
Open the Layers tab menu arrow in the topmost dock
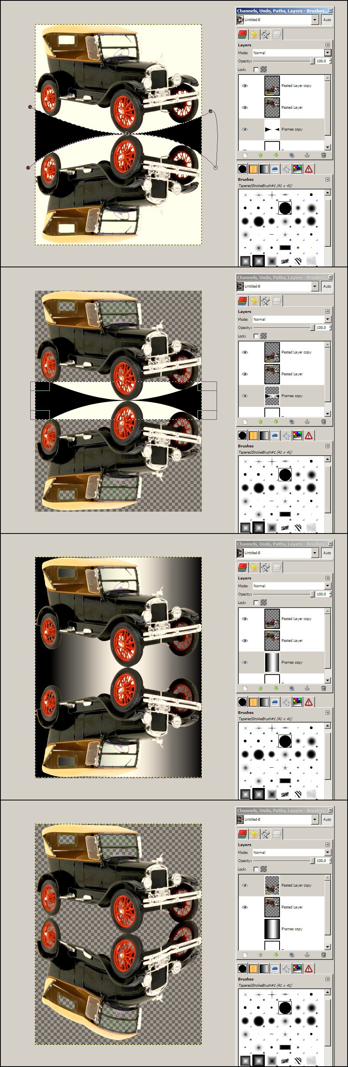click(327, 45)
